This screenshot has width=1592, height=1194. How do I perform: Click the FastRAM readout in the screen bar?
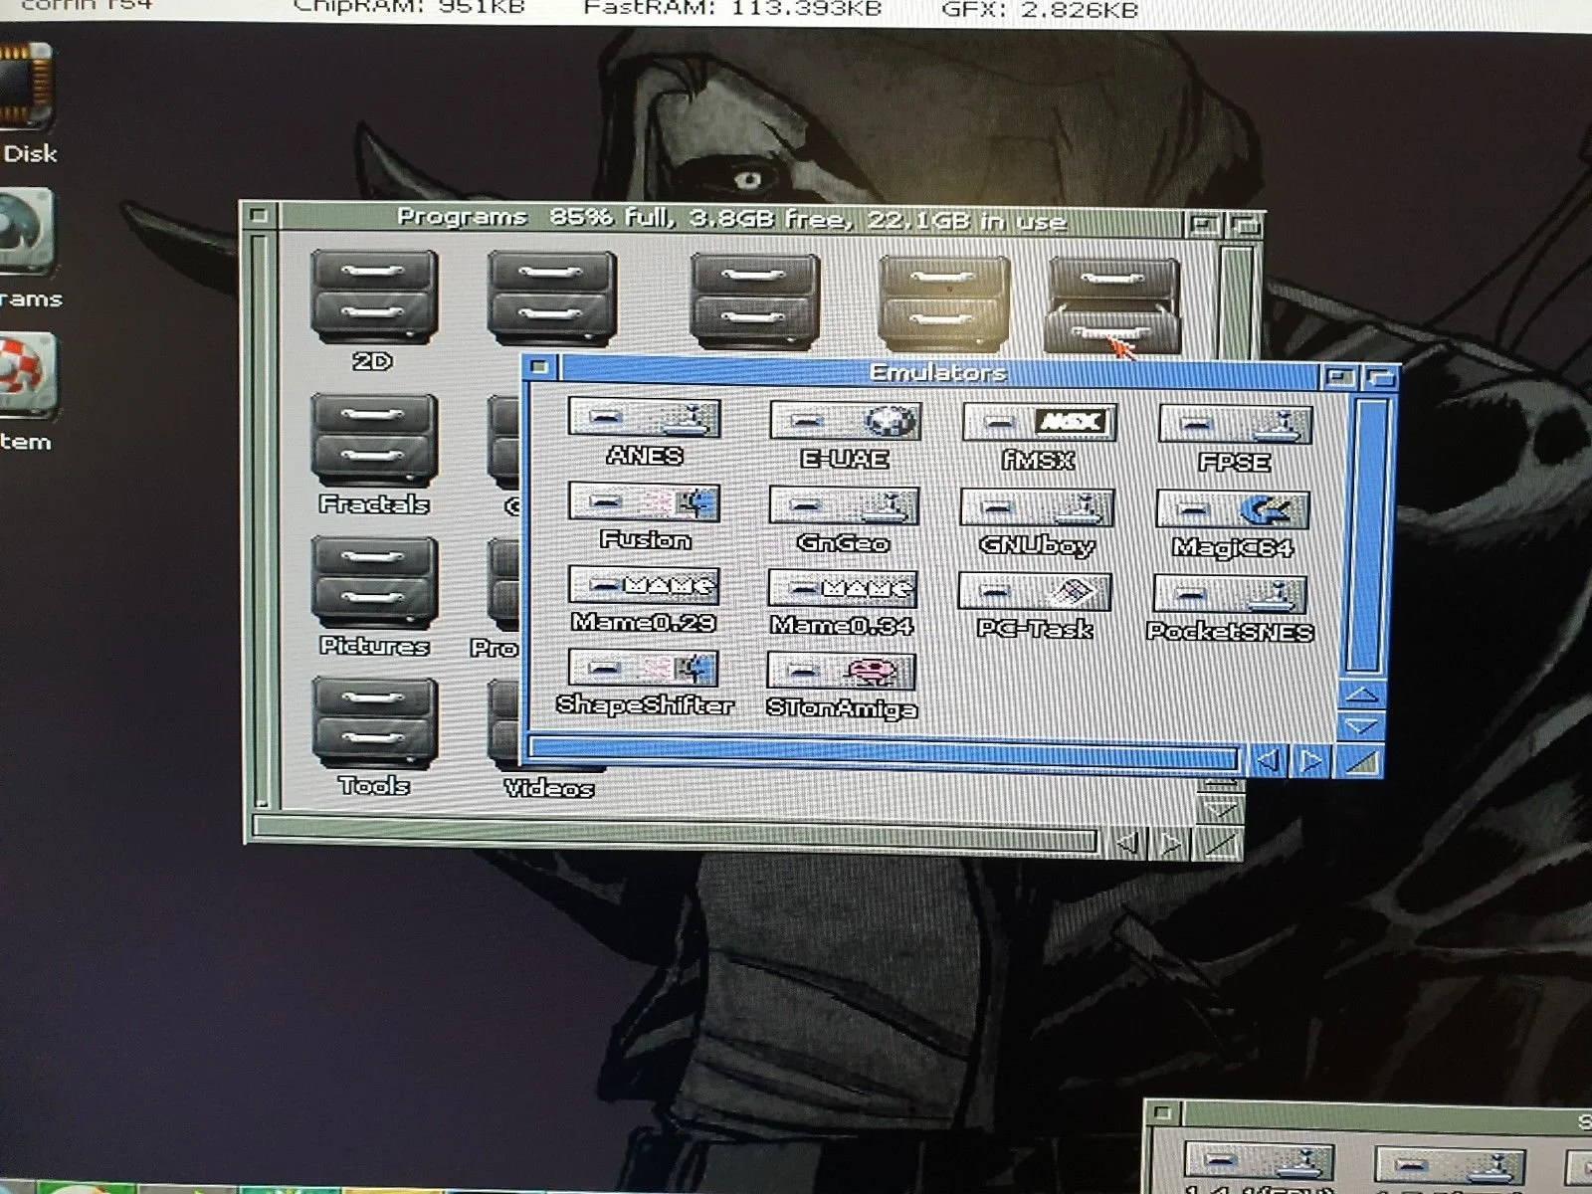coord(732,8)
